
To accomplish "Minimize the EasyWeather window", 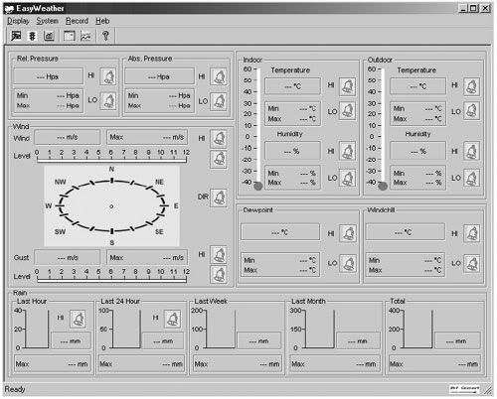I will 463,8.
